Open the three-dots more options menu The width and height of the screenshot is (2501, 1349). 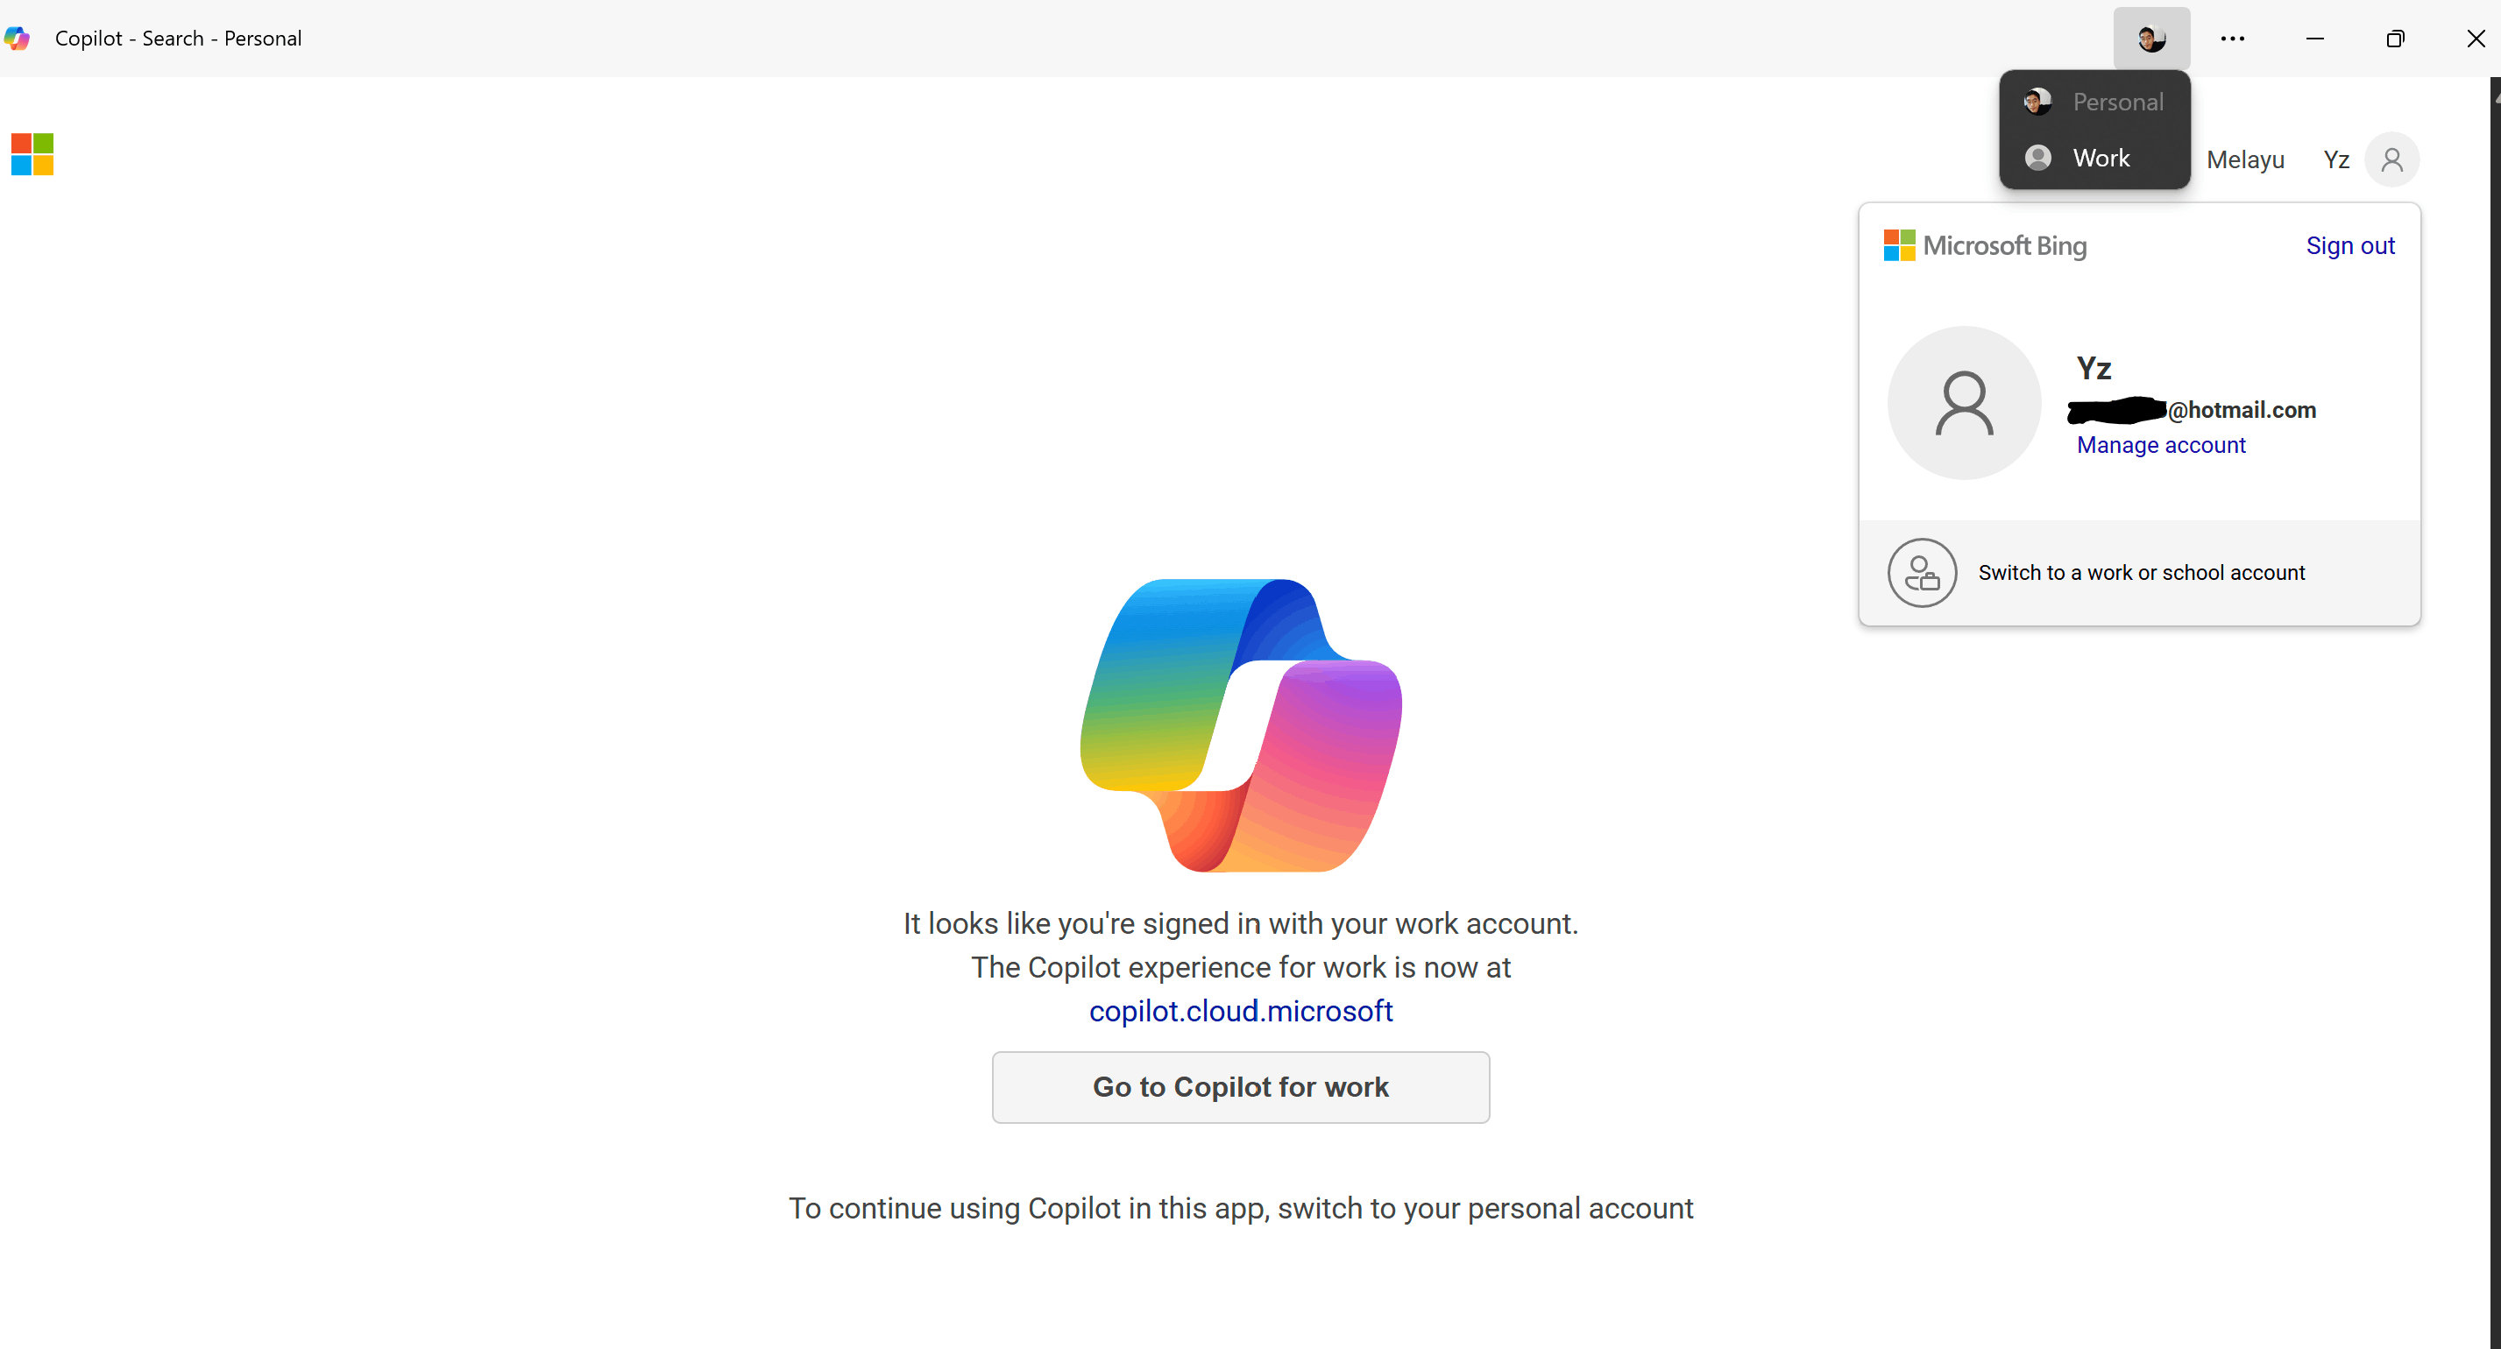click(2232, 39)
